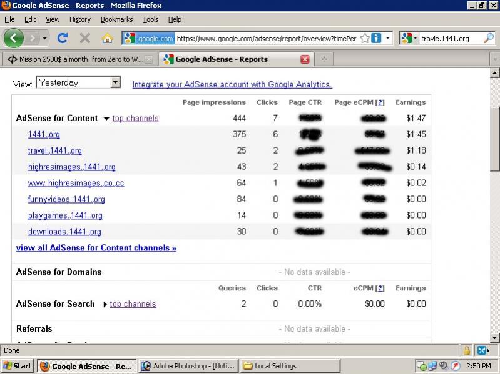The height and width of the screenshot is (374, 500).
Task: Click the taskbar clock showing 2:50 PM
Action: pos(478,366)
